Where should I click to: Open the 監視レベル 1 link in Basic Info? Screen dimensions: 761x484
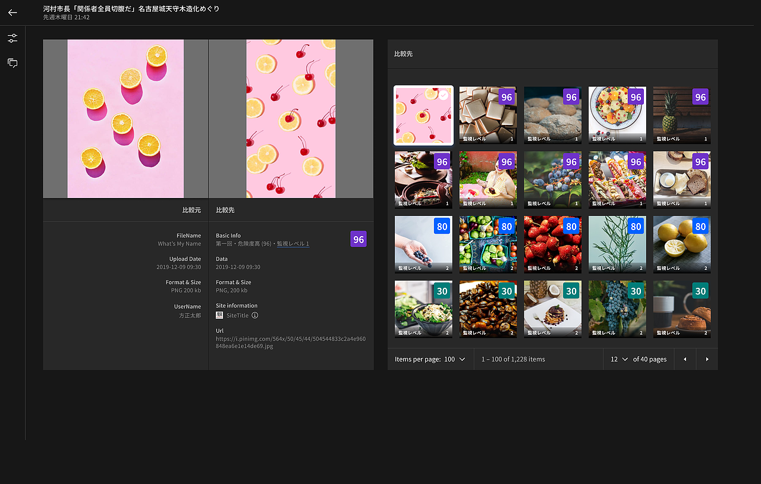[x=293, y=244]
